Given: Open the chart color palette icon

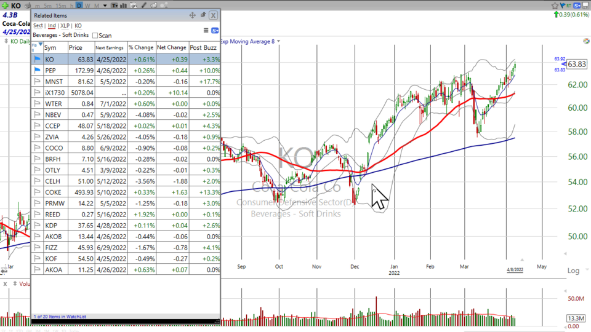Looking at the screenshot, I should 585,41.
